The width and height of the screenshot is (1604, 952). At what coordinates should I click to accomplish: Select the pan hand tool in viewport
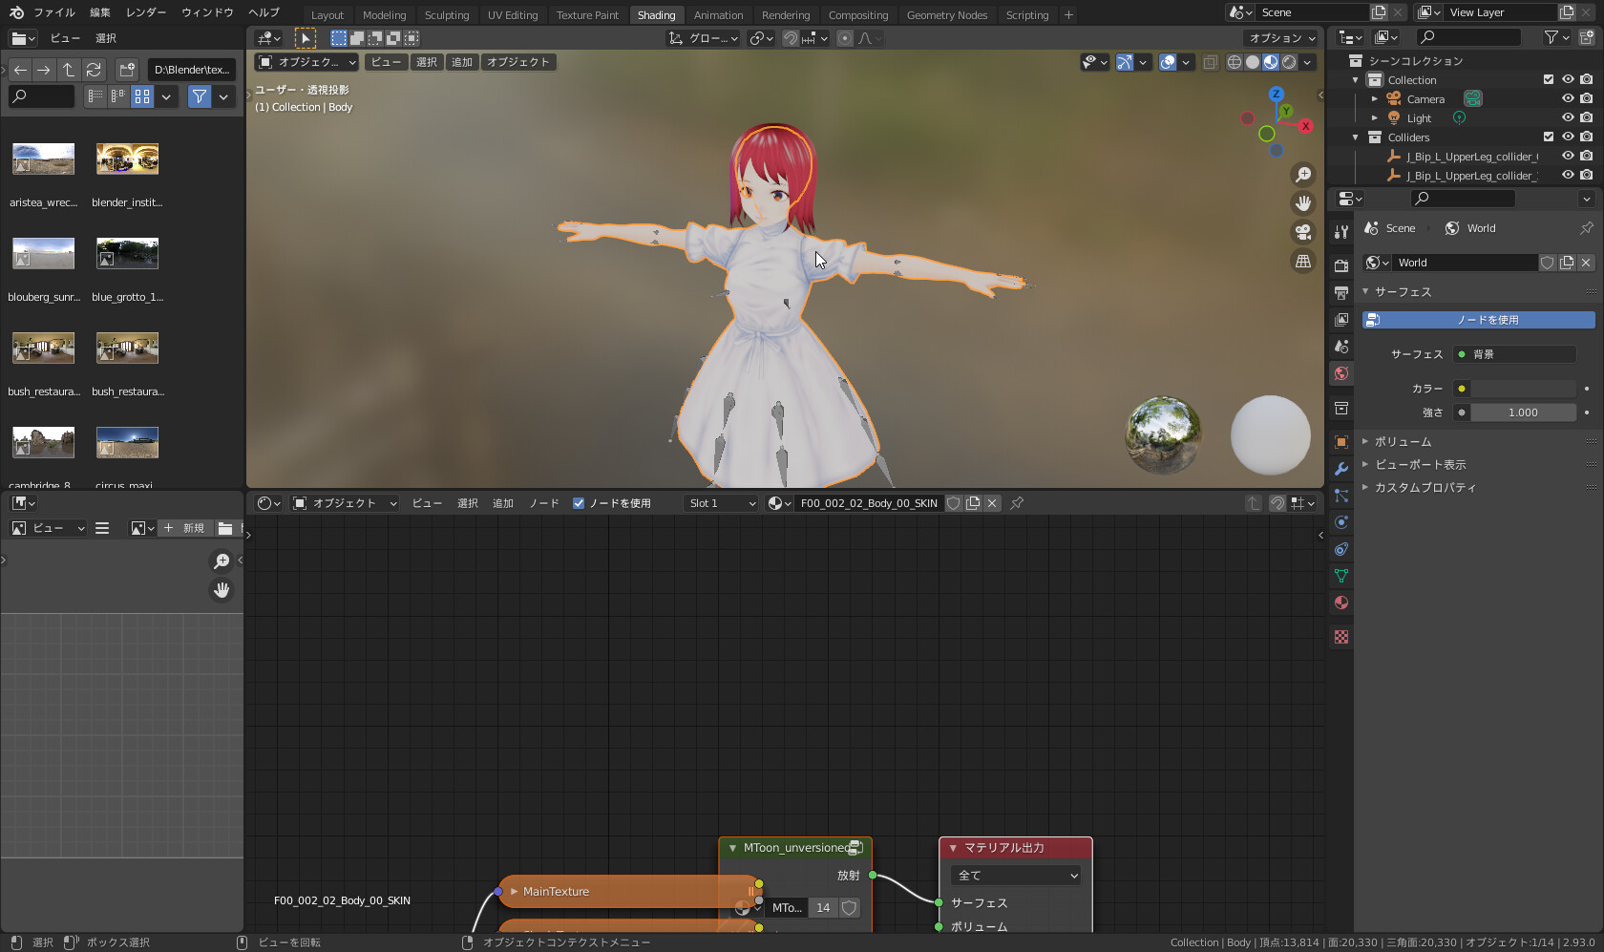tap(1303, 203)
